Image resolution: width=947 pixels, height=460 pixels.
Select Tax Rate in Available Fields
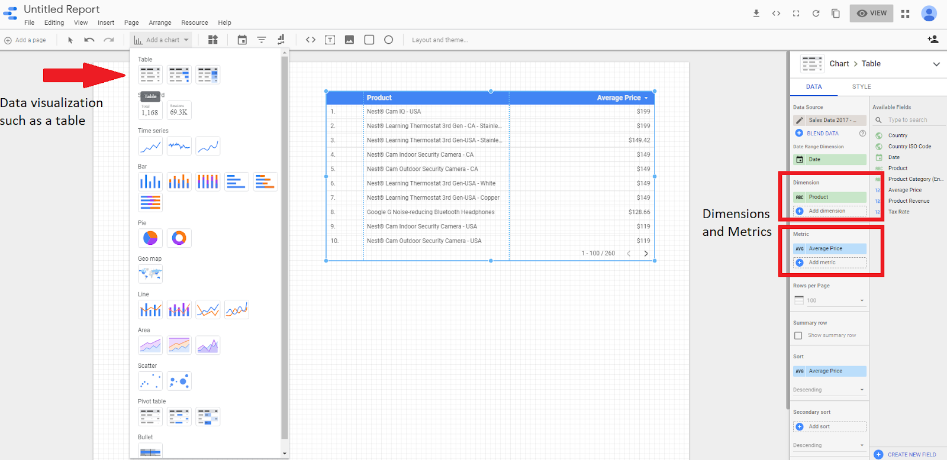(x=898, y=212)
